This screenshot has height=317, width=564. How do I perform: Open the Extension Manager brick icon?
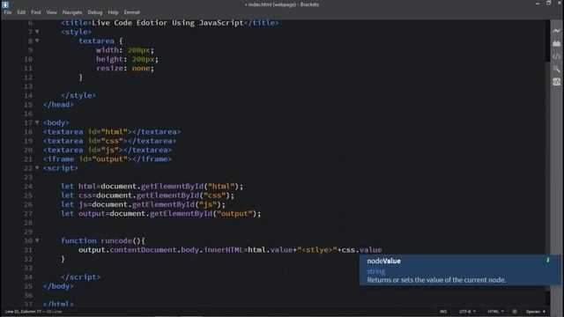(x=556, y=43)
